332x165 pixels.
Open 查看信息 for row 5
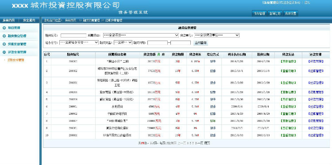click(288, 99)
